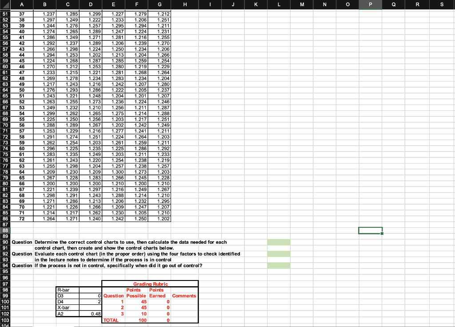Click the green cell next to Question about control chart order

pos(279,253)
